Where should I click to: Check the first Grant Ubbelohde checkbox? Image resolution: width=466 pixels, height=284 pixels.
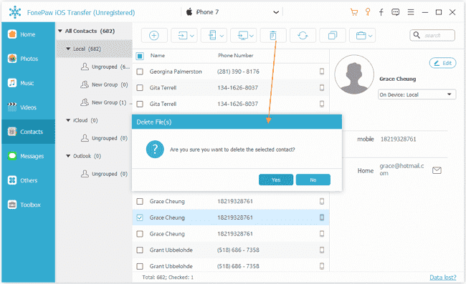pyautogui.click(x=140, y=250)
